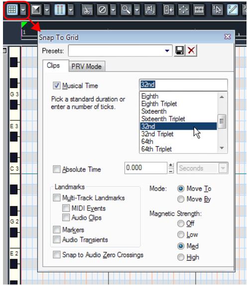Click the speaker scrub tool icon

pos(150,9)
